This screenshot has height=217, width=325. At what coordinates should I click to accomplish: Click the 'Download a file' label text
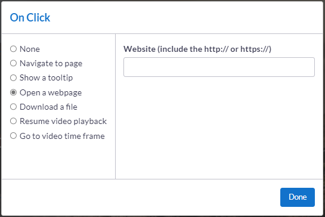[48, 107]
